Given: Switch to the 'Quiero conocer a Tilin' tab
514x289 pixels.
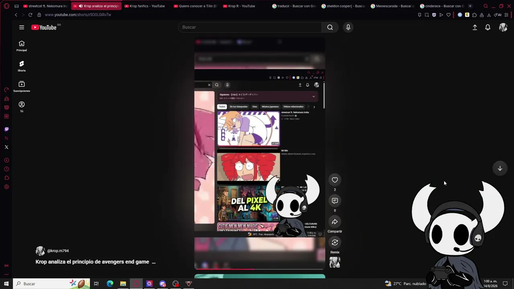Looking at the screenshot, I should pos(195,6).
